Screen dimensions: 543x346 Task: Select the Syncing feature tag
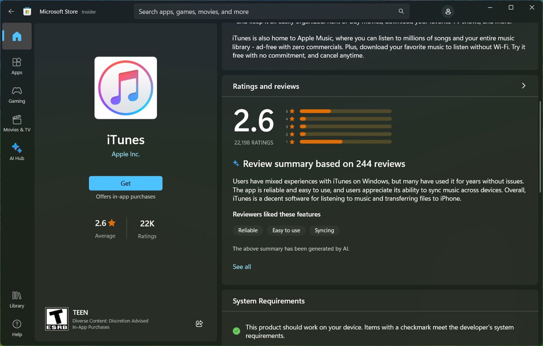coord(324,230)
